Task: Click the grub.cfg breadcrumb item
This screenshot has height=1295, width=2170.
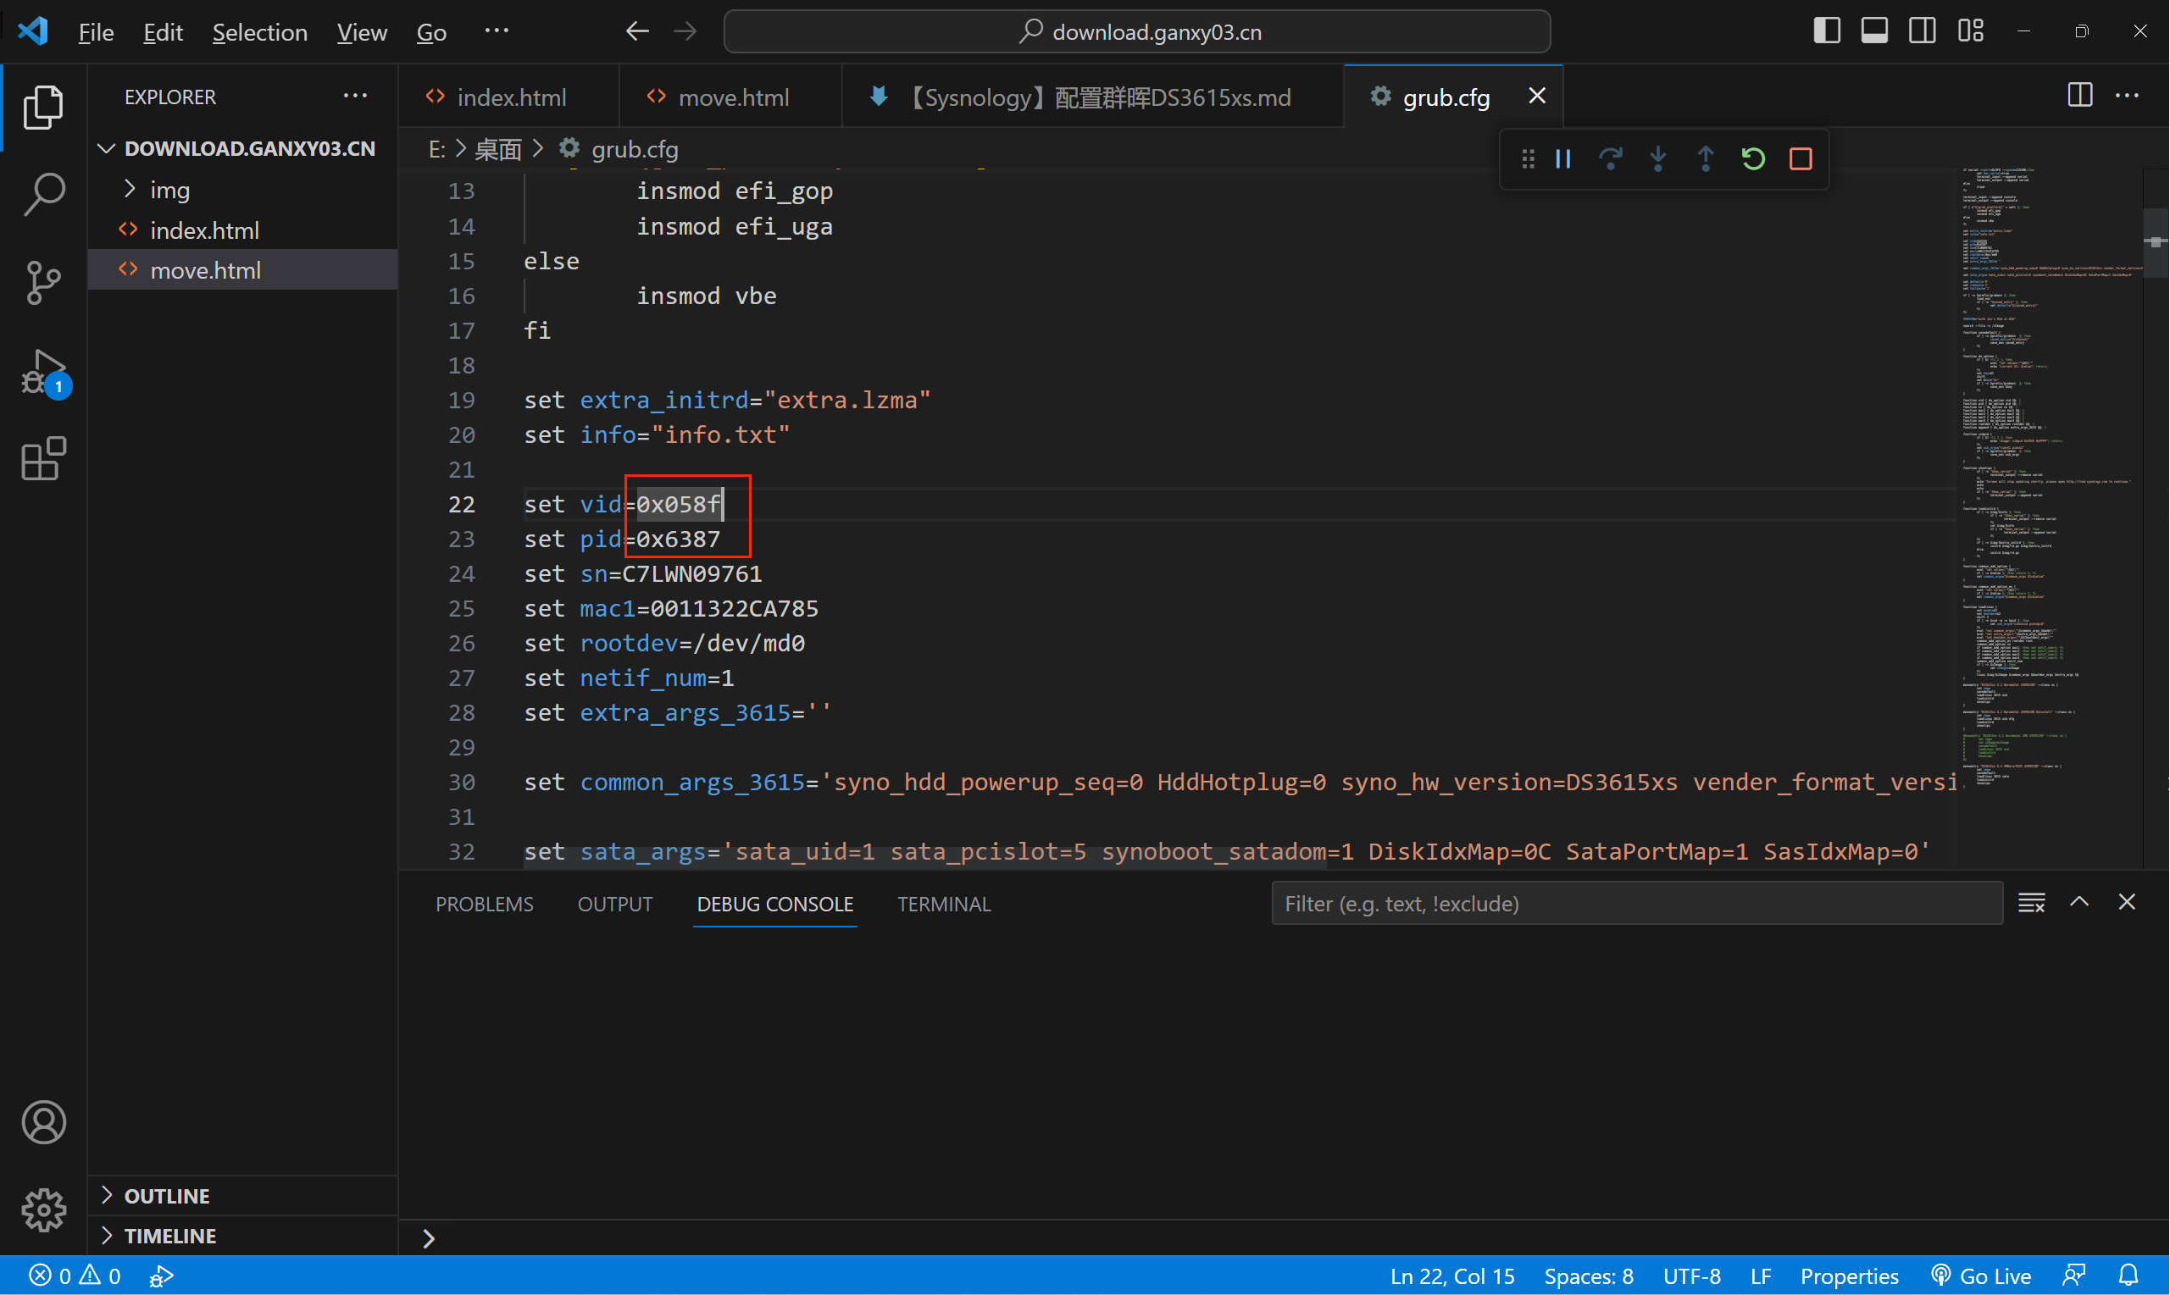Action: coord(619,149)
